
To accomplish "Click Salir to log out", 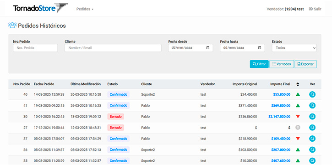I will click(x=315, y=9).
